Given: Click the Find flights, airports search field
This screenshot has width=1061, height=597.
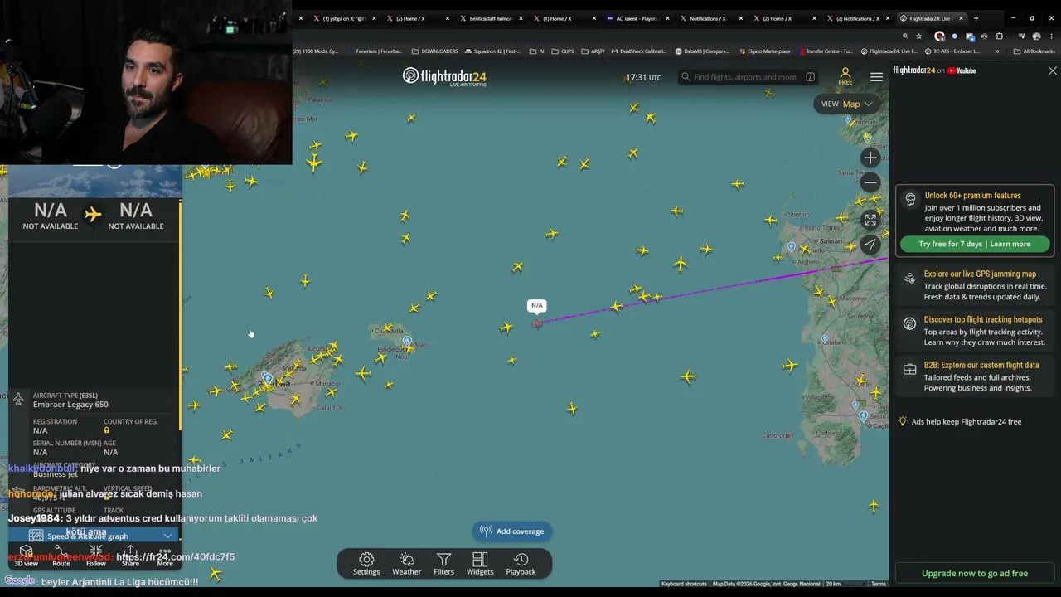Looking at the screenshot, I should [x=749, y=77].
